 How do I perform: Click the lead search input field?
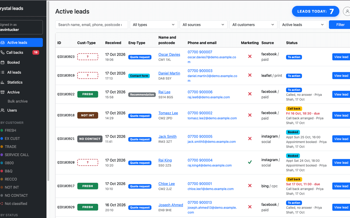(92, 25)
